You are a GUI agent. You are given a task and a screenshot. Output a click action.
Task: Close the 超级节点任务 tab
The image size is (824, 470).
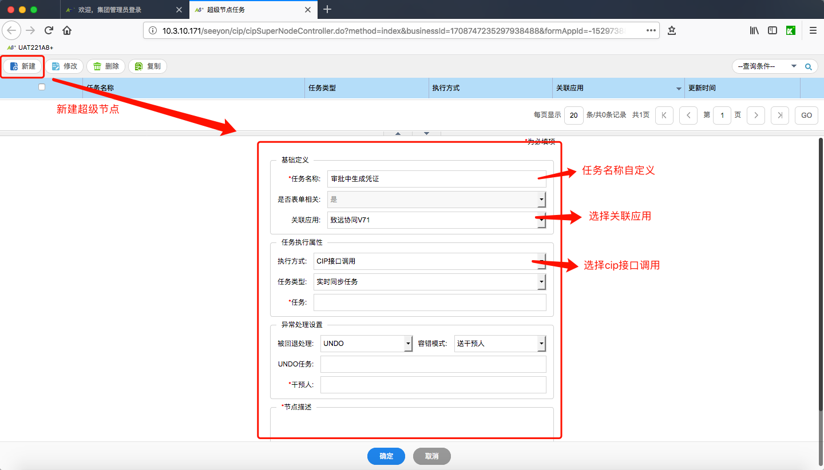tap(308, 10)
